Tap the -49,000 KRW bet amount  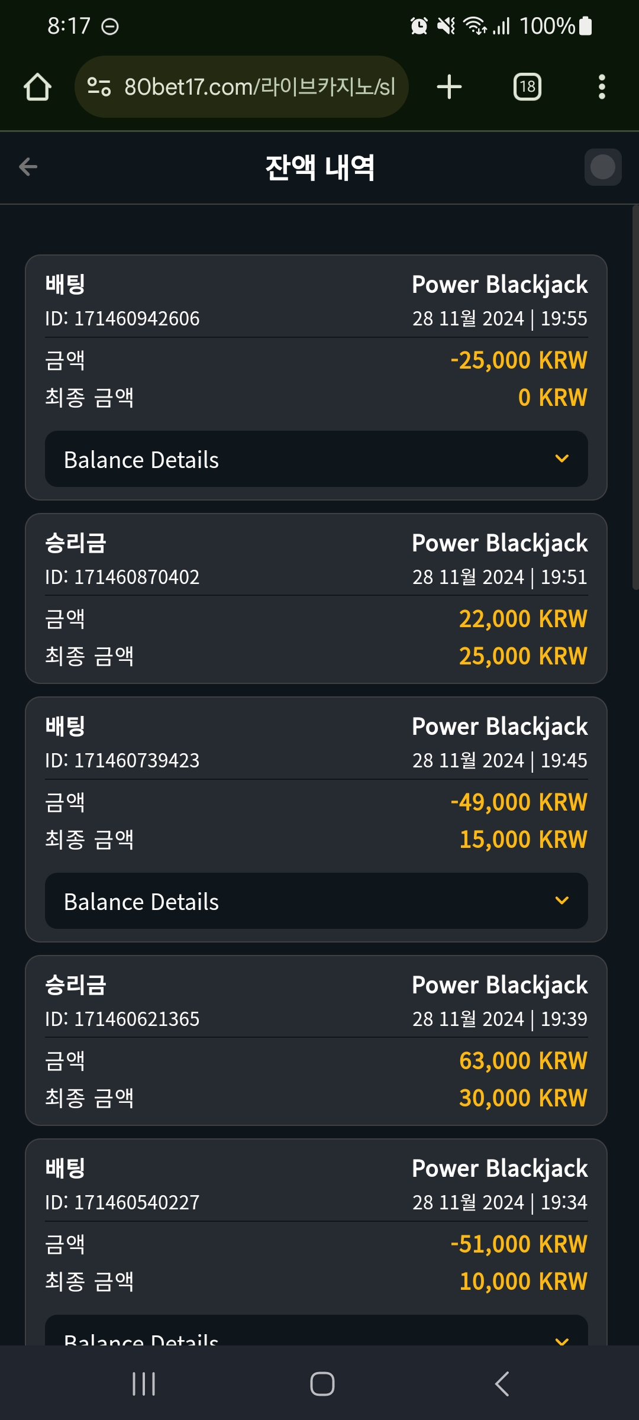click(519, 802)
